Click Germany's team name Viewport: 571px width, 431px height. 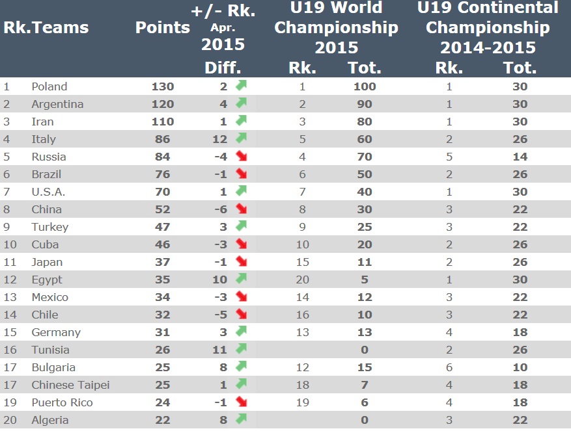[x=56, y=332]
